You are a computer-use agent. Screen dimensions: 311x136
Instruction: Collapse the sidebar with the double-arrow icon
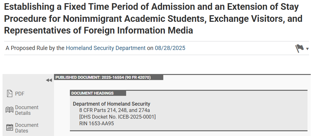coord(49,80)
